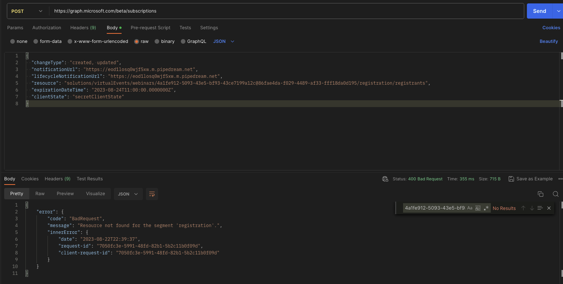The image size is (563, 284).
Task: Open the Pre-request Script tab
Action: tap(150, 28)
